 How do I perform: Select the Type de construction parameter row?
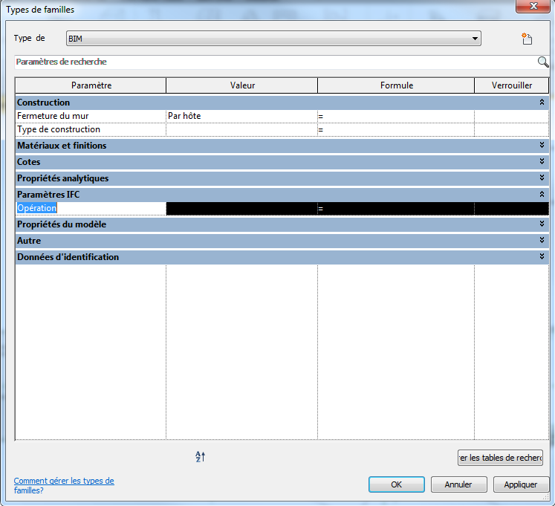89,129
